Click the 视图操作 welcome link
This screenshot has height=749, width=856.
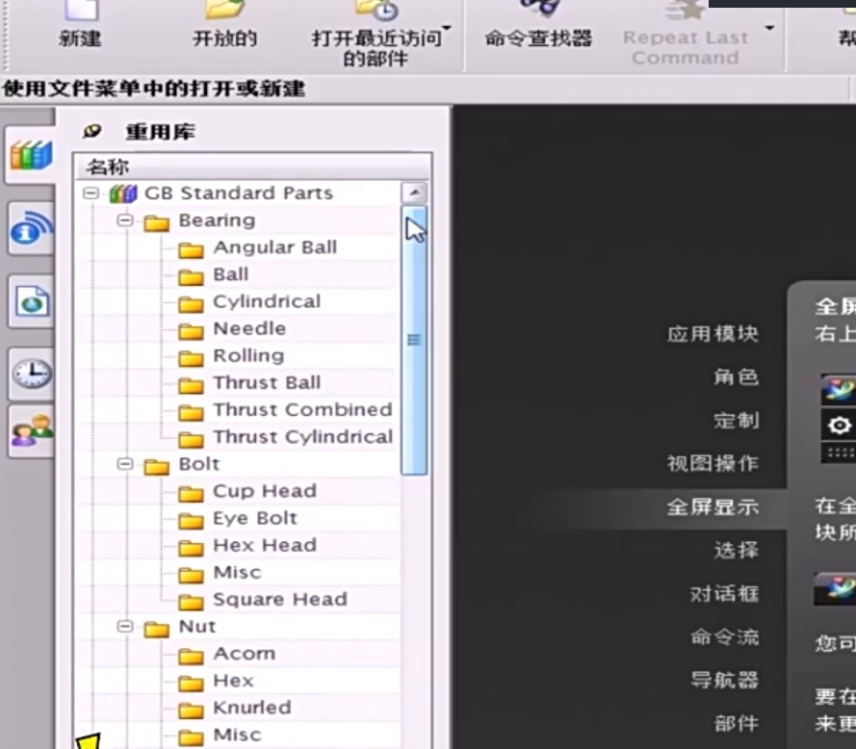[713, 463]
